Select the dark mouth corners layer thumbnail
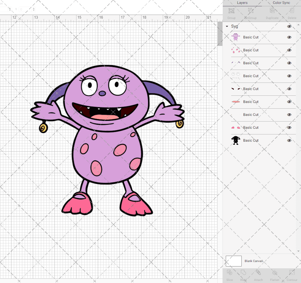Viewport: 301px width, 283px height. pyautogui.click(x=236, y=89)
